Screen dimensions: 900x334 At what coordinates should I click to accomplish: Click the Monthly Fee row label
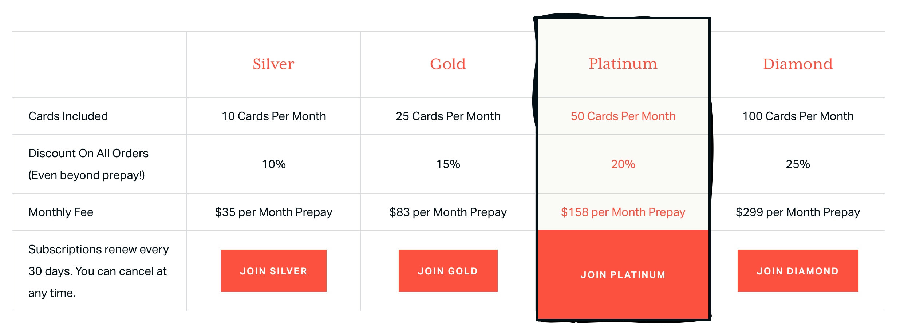coord(60,212)
